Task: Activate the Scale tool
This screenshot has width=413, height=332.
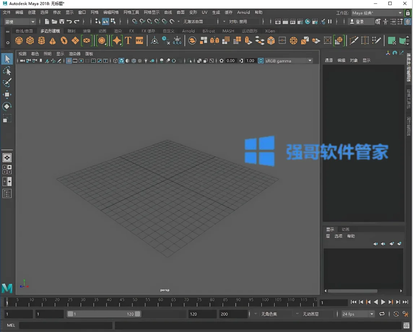Action: (7, 118)
